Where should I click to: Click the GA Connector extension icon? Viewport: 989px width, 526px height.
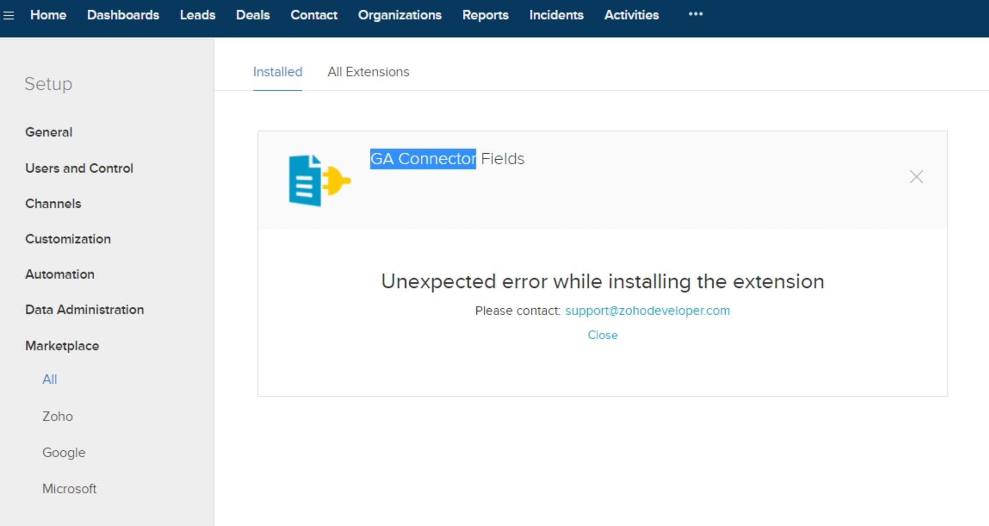[319, 180]
